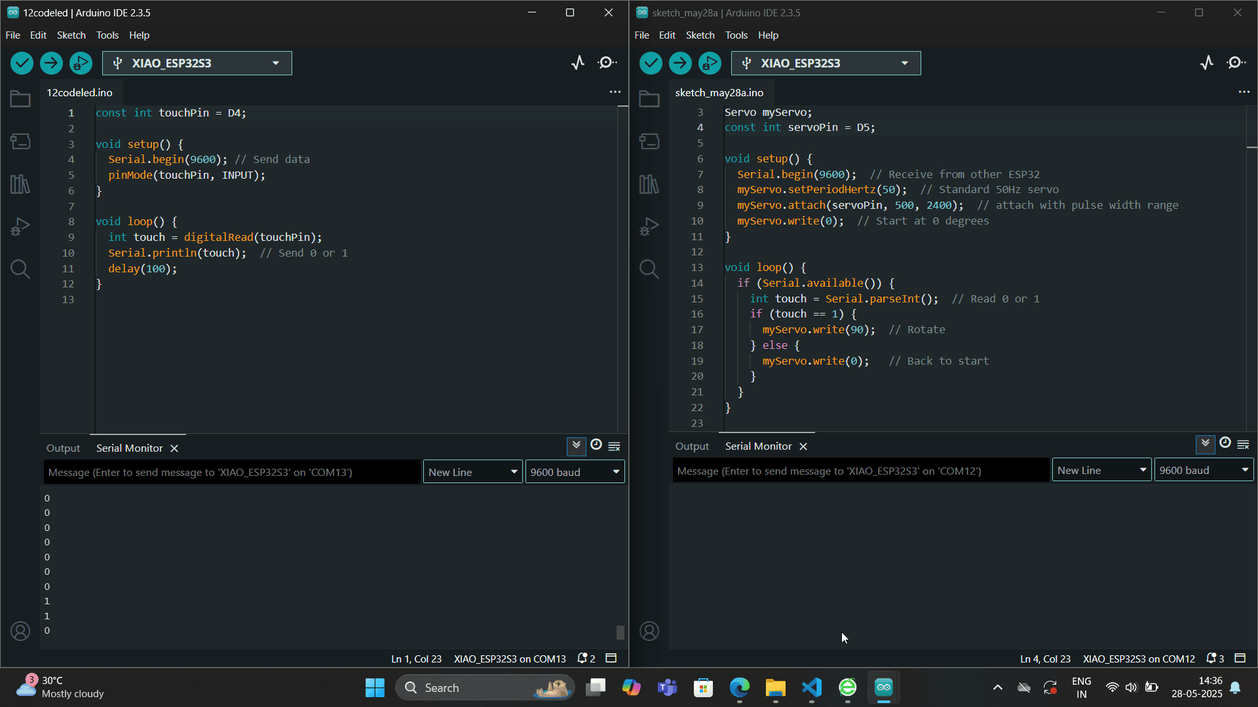Screen dimensions: 1258x707
Task: Open Sketchbook folder icon in 12codeled sidebar
Action: (20, 99)
